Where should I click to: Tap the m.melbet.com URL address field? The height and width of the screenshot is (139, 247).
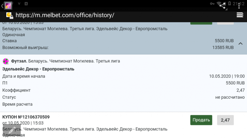point(65,15)
